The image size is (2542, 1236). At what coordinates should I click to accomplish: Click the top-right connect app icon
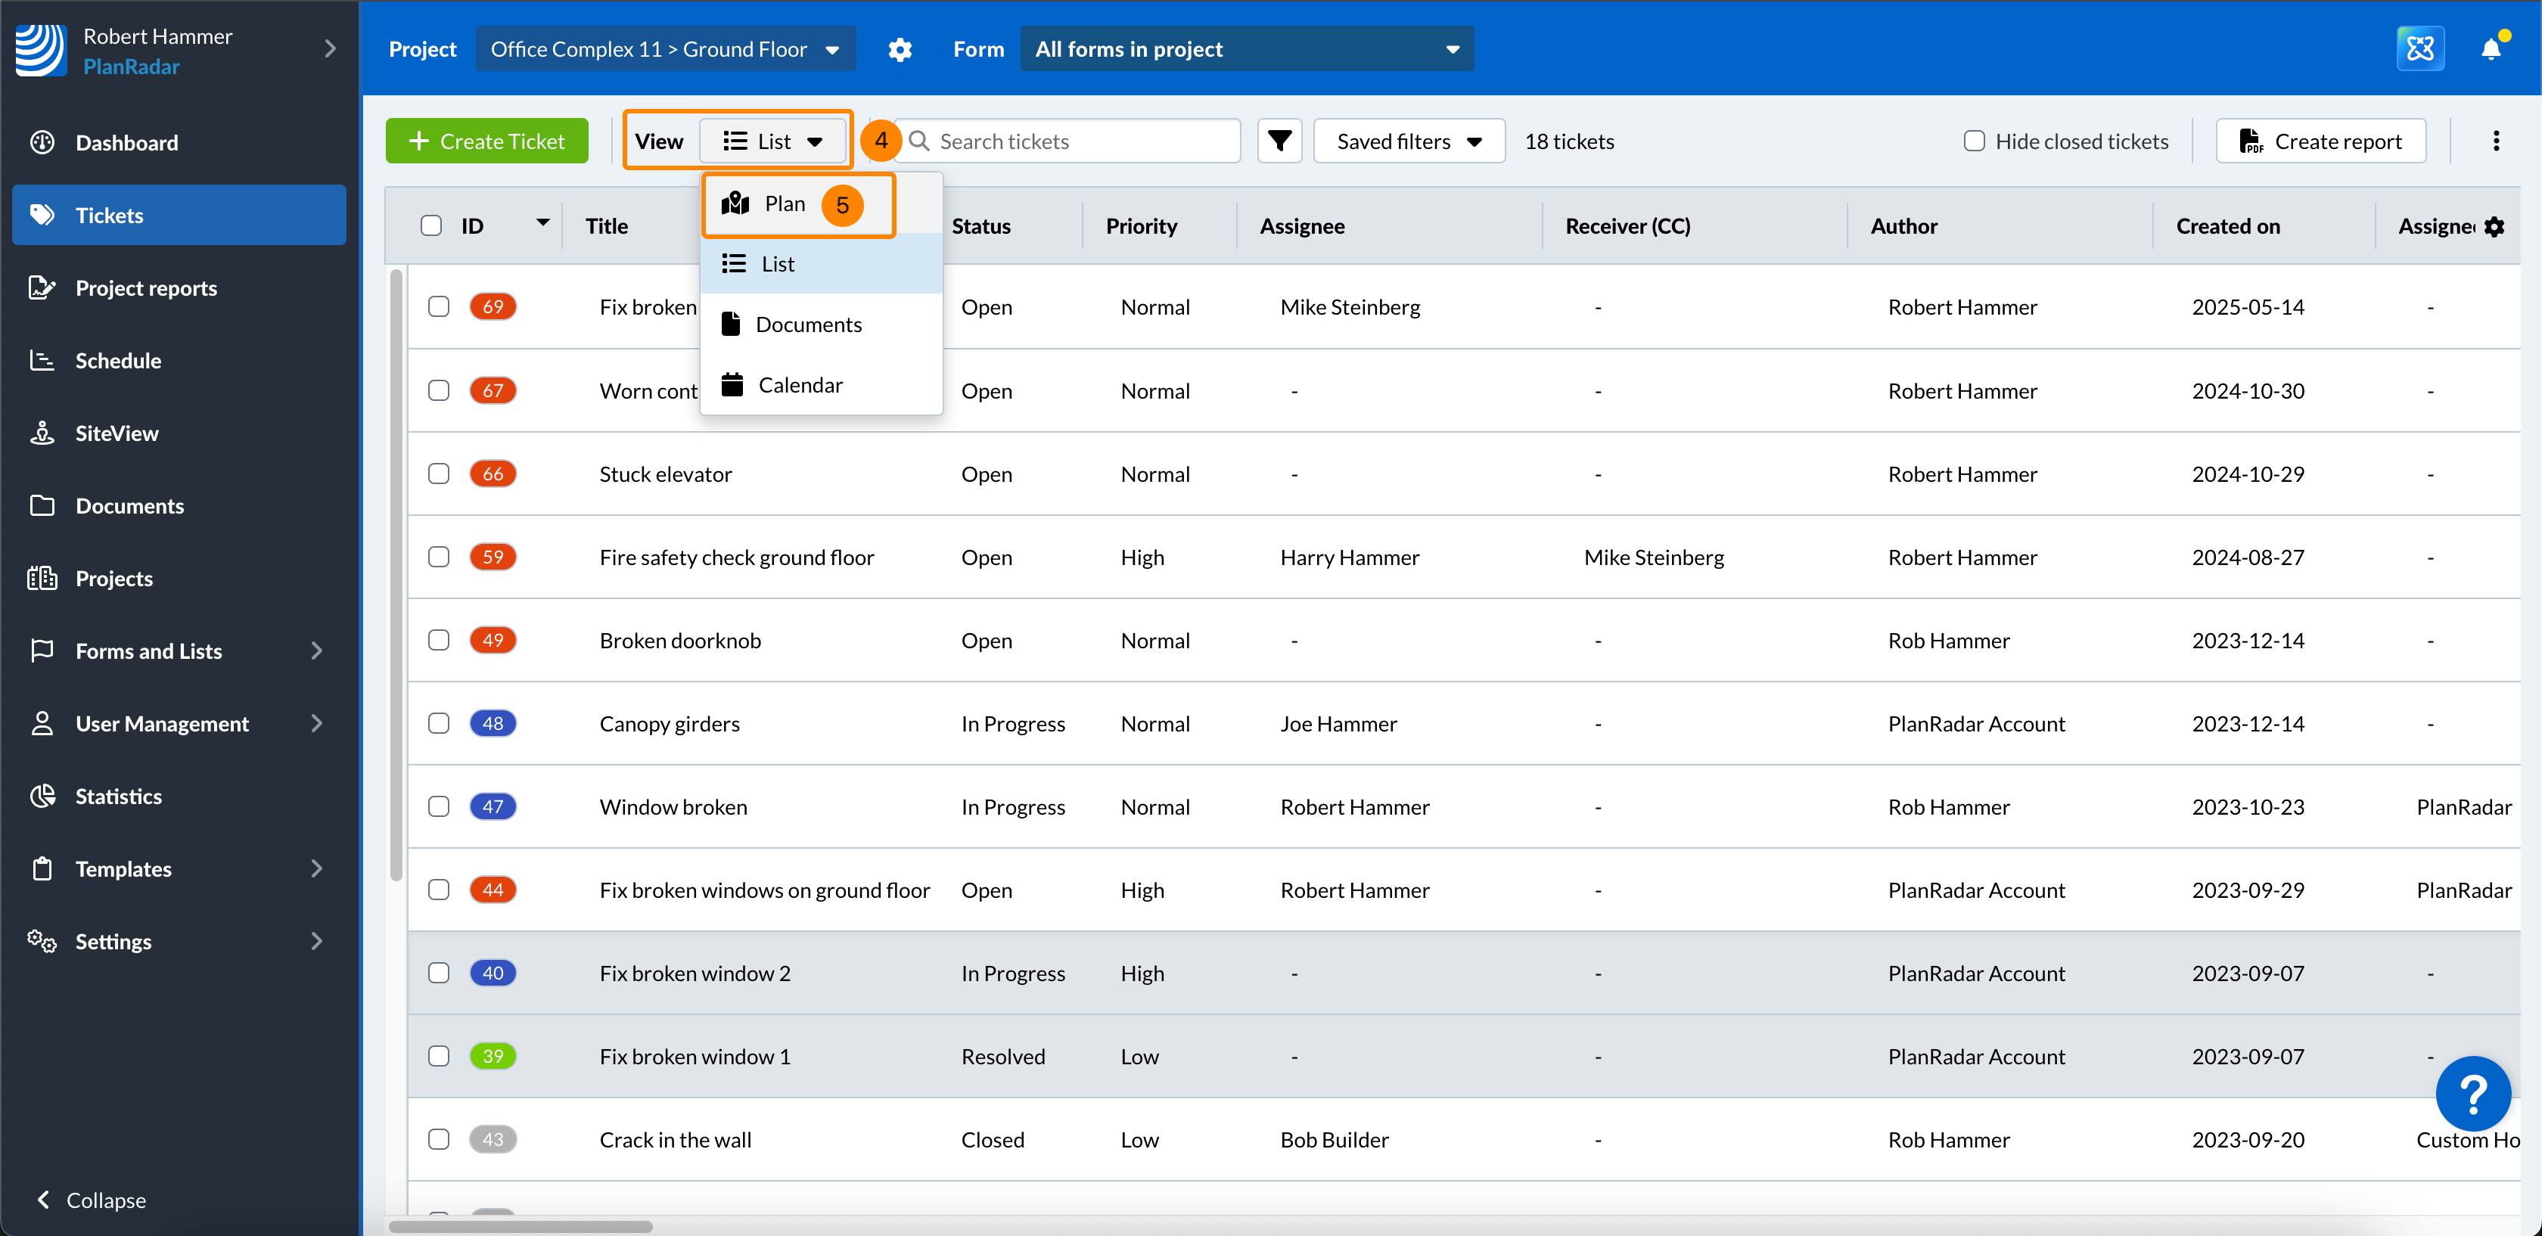point(2419,48)
